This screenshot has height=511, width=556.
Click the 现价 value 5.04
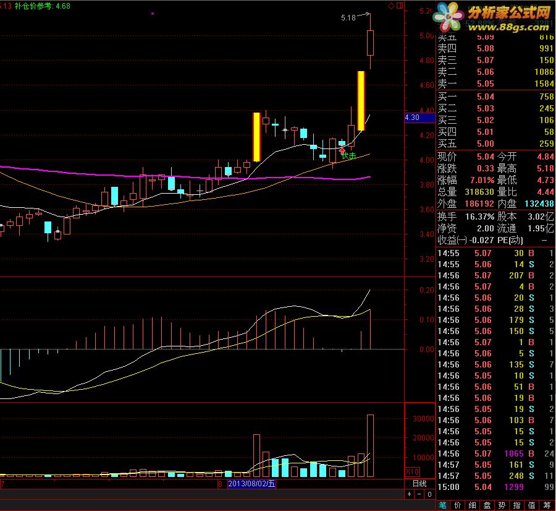[485, 157]
